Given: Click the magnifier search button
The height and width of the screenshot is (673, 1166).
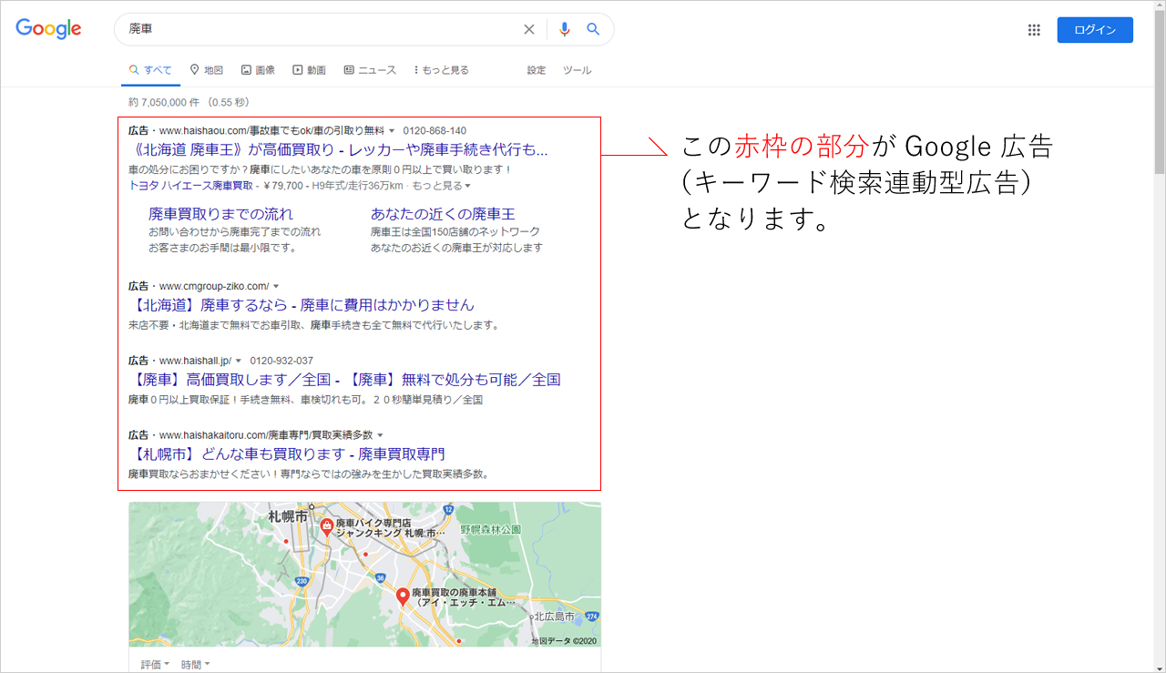Looking at the screenshot, I should [x=593, y=29].
